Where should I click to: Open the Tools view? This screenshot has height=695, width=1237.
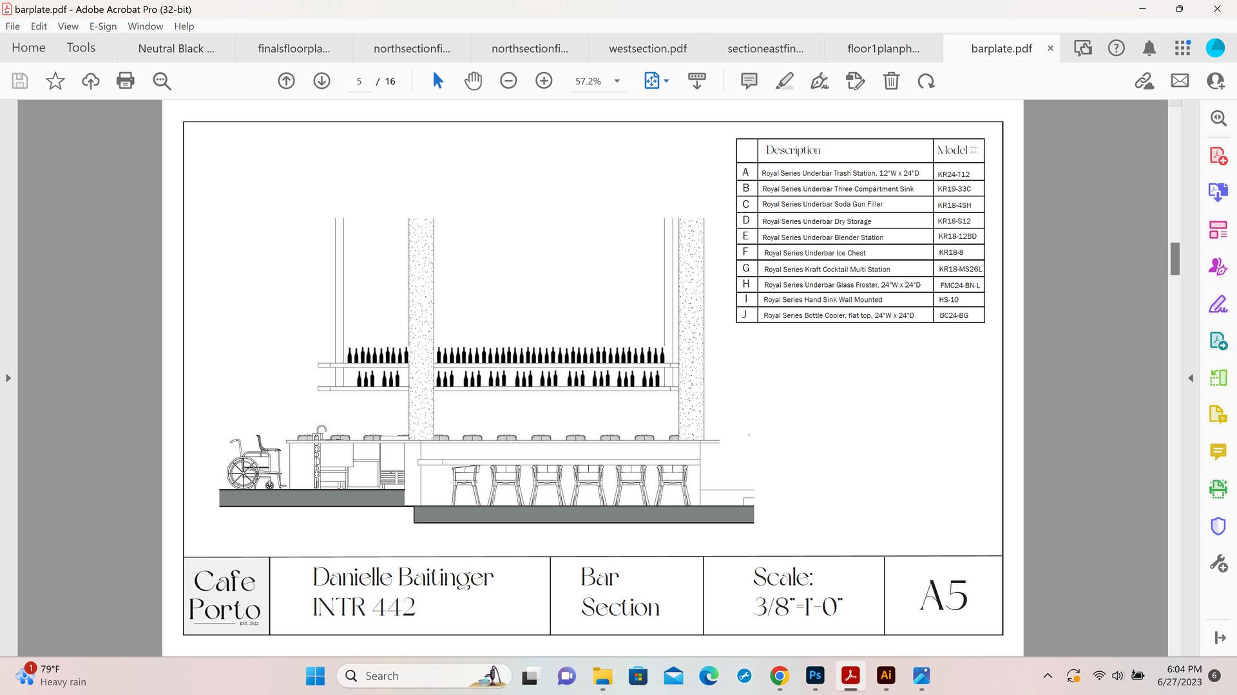[81, 48]
